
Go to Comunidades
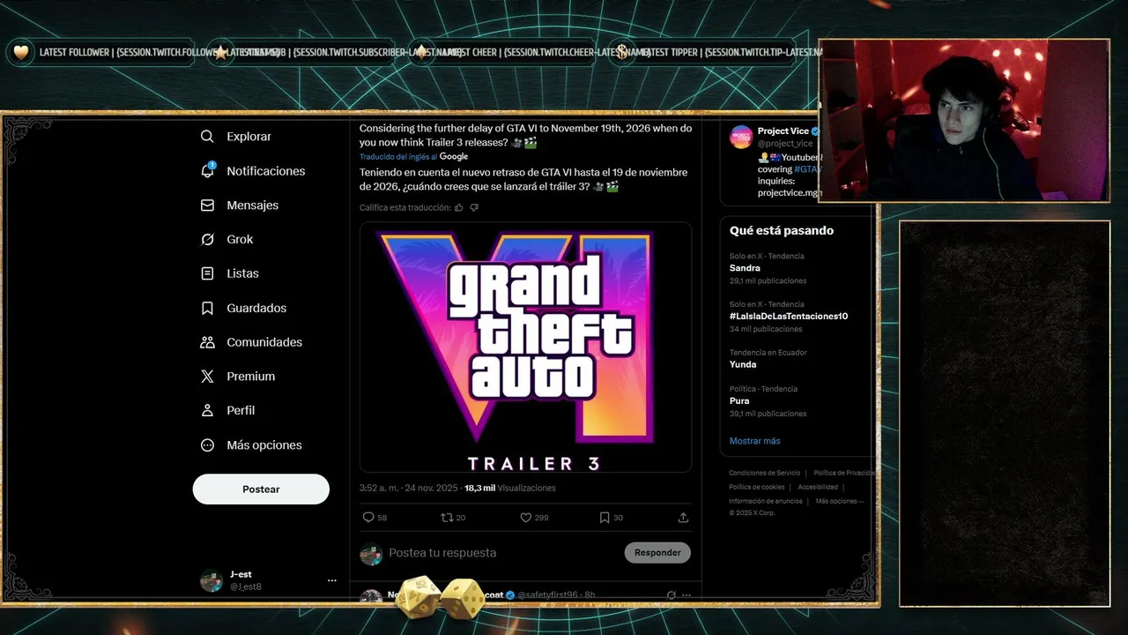point(264,342)
